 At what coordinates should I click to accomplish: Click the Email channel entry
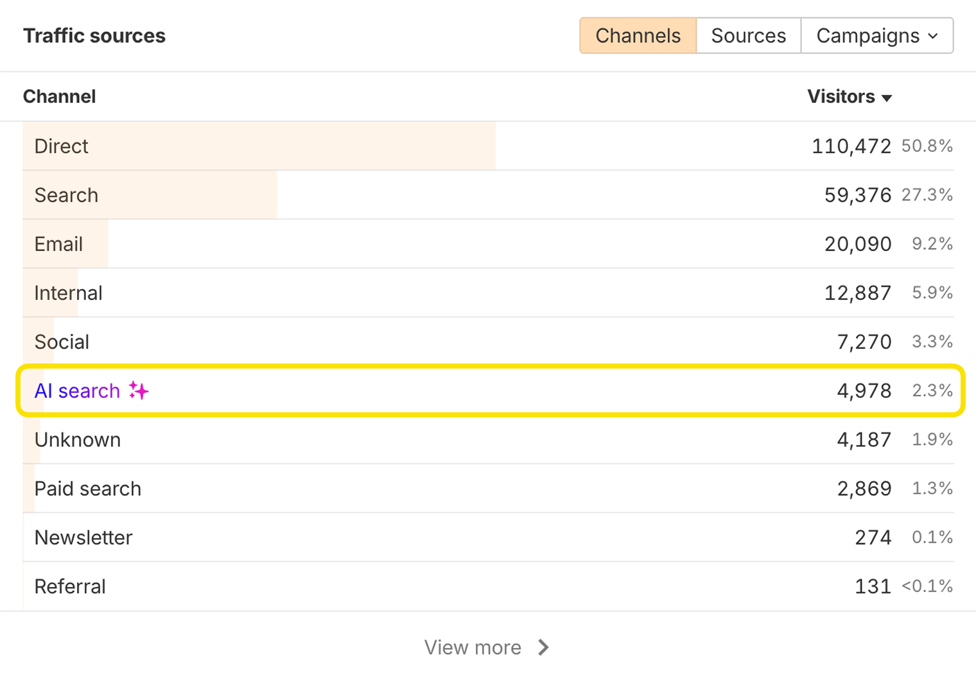coord(58,244)
